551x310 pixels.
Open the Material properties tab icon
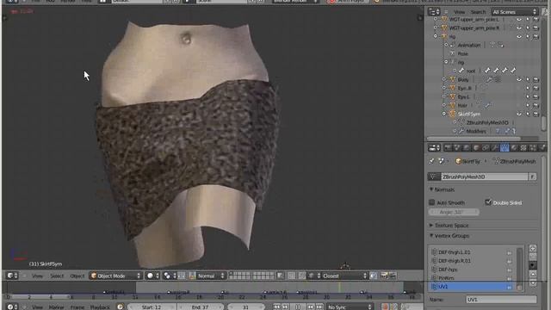(514, 148)
